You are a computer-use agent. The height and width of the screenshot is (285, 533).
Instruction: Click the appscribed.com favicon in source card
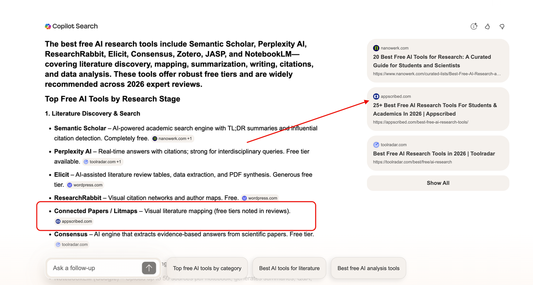click(376, 96)
